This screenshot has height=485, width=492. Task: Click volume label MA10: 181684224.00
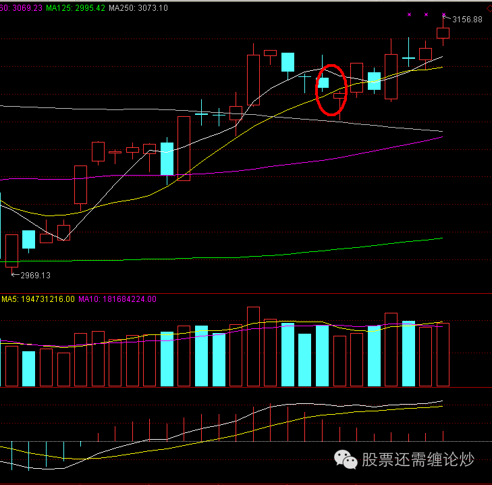117,299
